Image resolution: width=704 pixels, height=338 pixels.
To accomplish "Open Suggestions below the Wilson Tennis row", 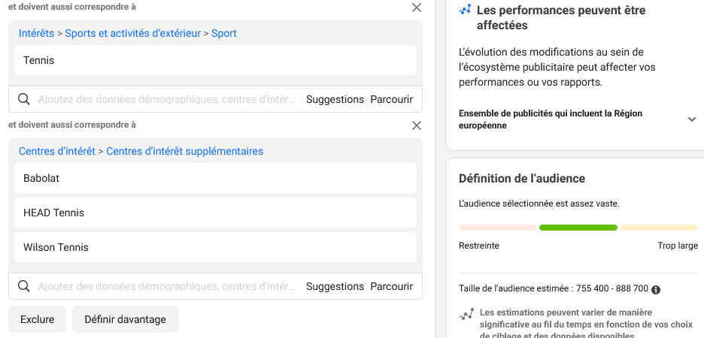I will coord(335,286).
